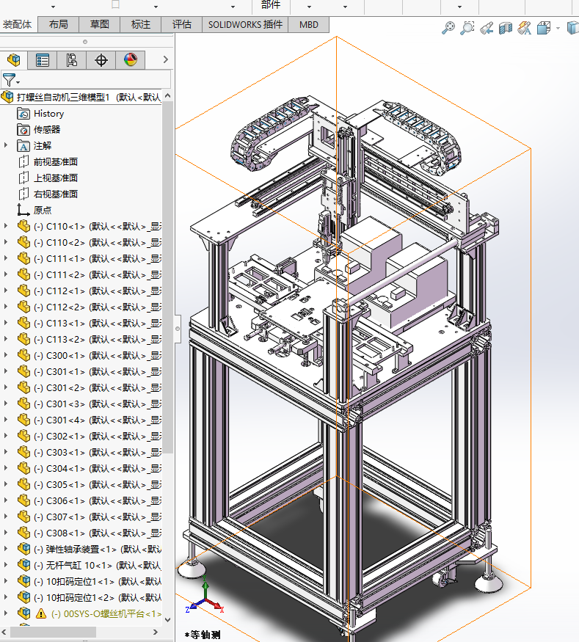
Task: Open the SOLIDWORKS 插件 tab
Action: 245,24
